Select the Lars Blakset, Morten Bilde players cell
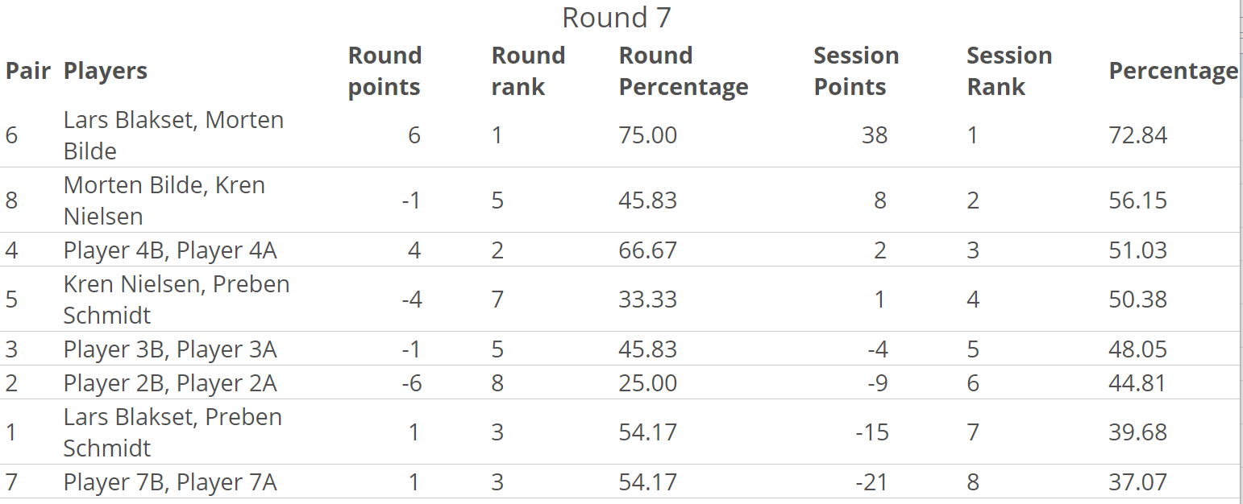1243x504 pixels. tap(173, 135)
